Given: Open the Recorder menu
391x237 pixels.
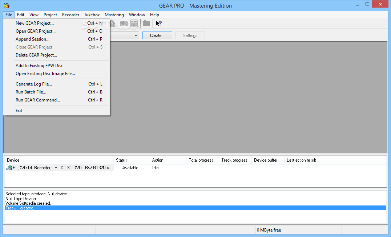Looking at the screenshot, I should [x=70, y=14].
